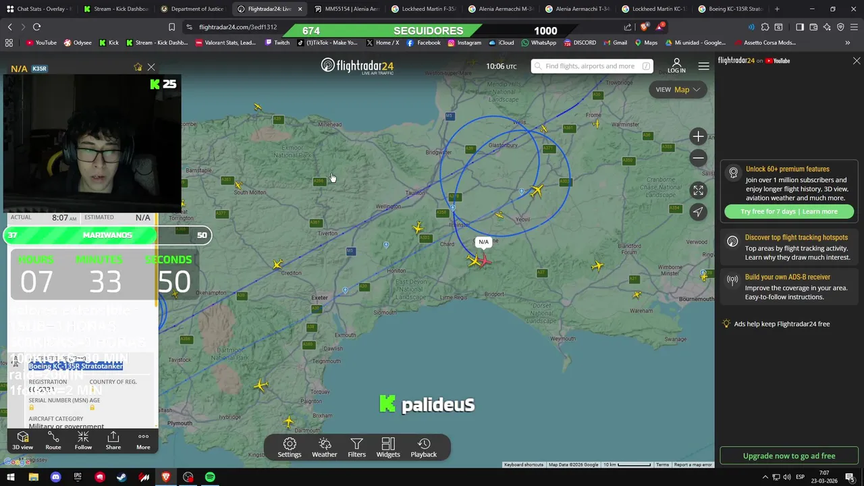Screen dimensions: 864x486
Task: Open Brave Shields lion icon
Action: (x=643, y=27)
